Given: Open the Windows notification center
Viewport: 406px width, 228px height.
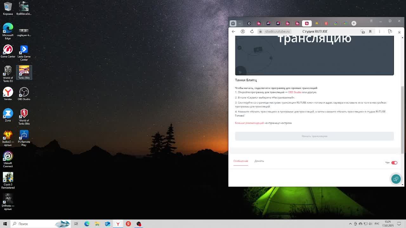Looking at the screenshot, I should (399, 224).
